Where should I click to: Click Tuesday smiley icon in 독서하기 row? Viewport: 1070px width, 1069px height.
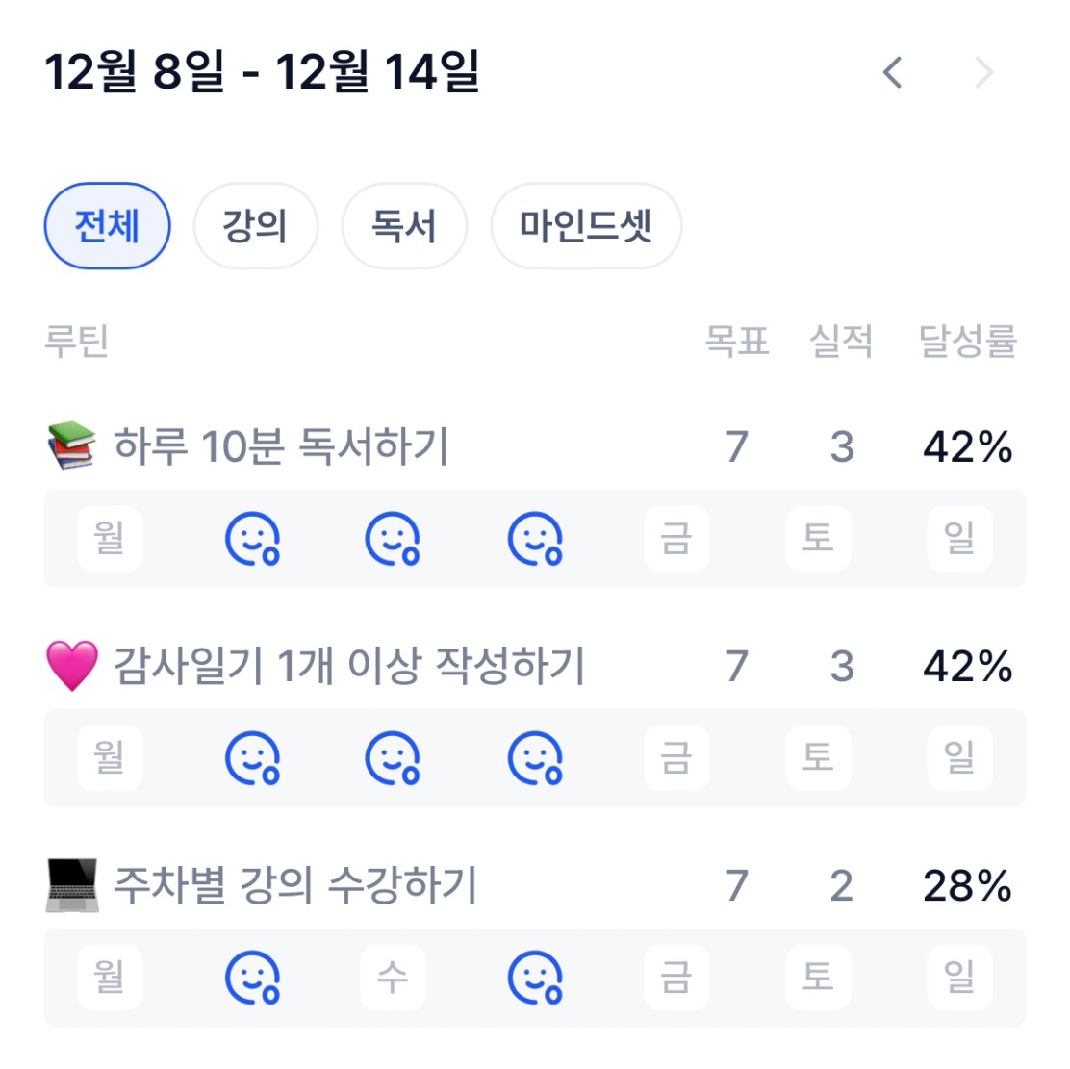(252, 538)
